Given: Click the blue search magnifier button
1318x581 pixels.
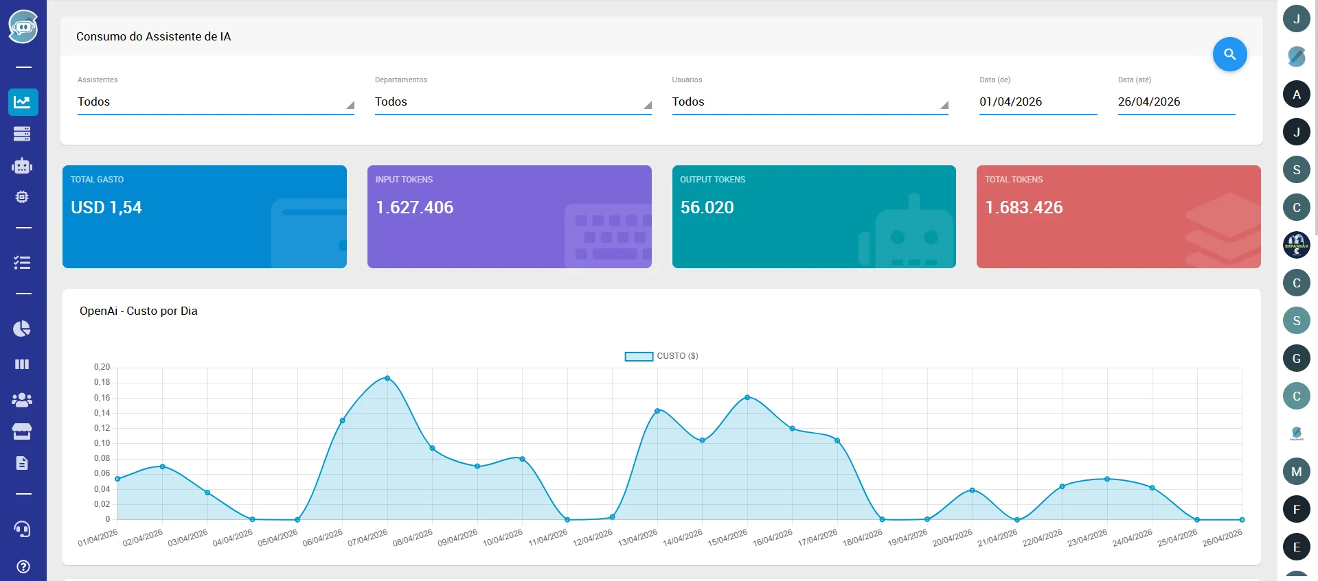Looking at the screenshot, I should [x=1229, y=54].
